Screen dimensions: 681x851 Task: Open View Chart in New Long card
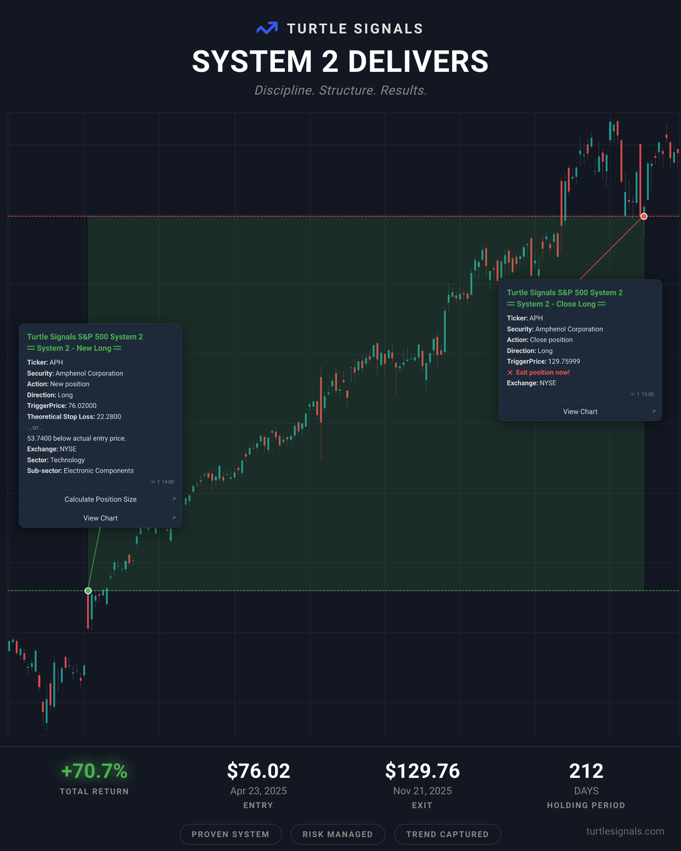tap(100, 518)
